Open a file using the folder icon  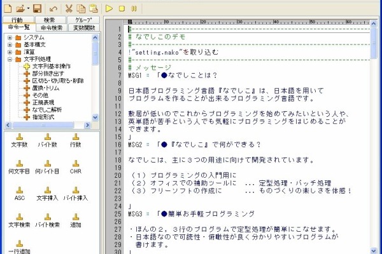point(20,9)
